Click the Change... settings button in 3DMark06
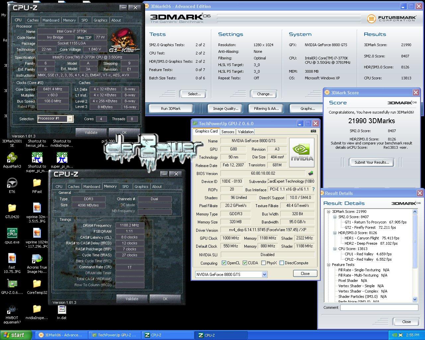The image size is (425, 340). pos(265,94)
